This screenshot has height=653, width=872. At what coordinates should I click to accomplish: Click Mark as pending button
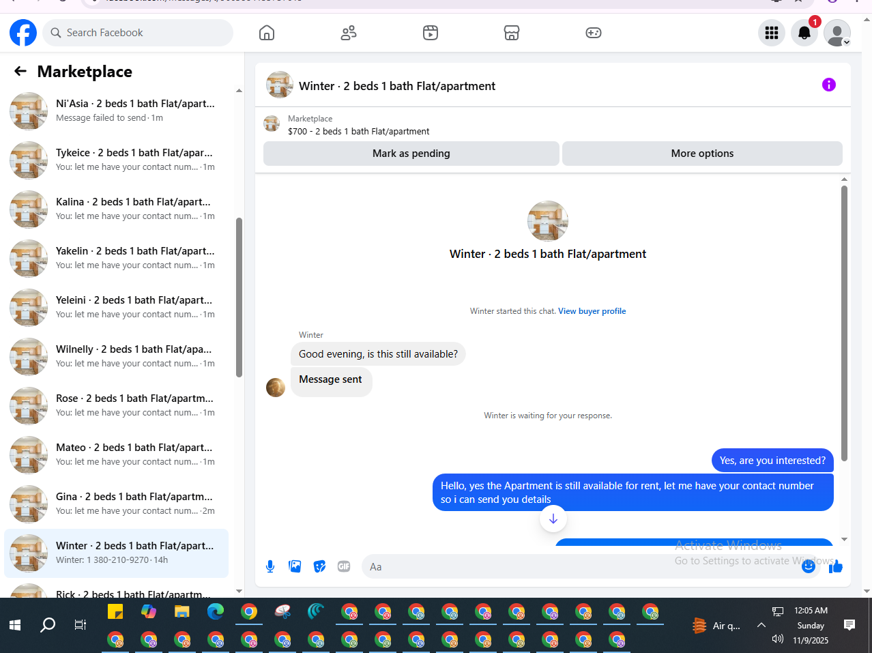[x=411, y=154]
